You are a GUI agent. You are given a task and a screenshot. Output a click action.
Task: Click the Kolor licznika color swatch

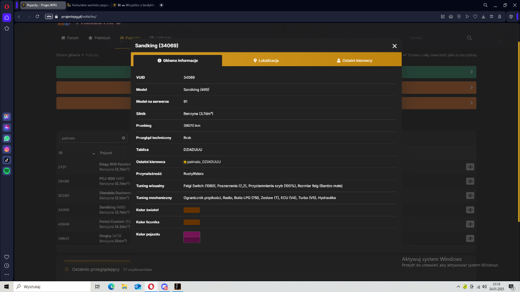[x=192, y=222]
